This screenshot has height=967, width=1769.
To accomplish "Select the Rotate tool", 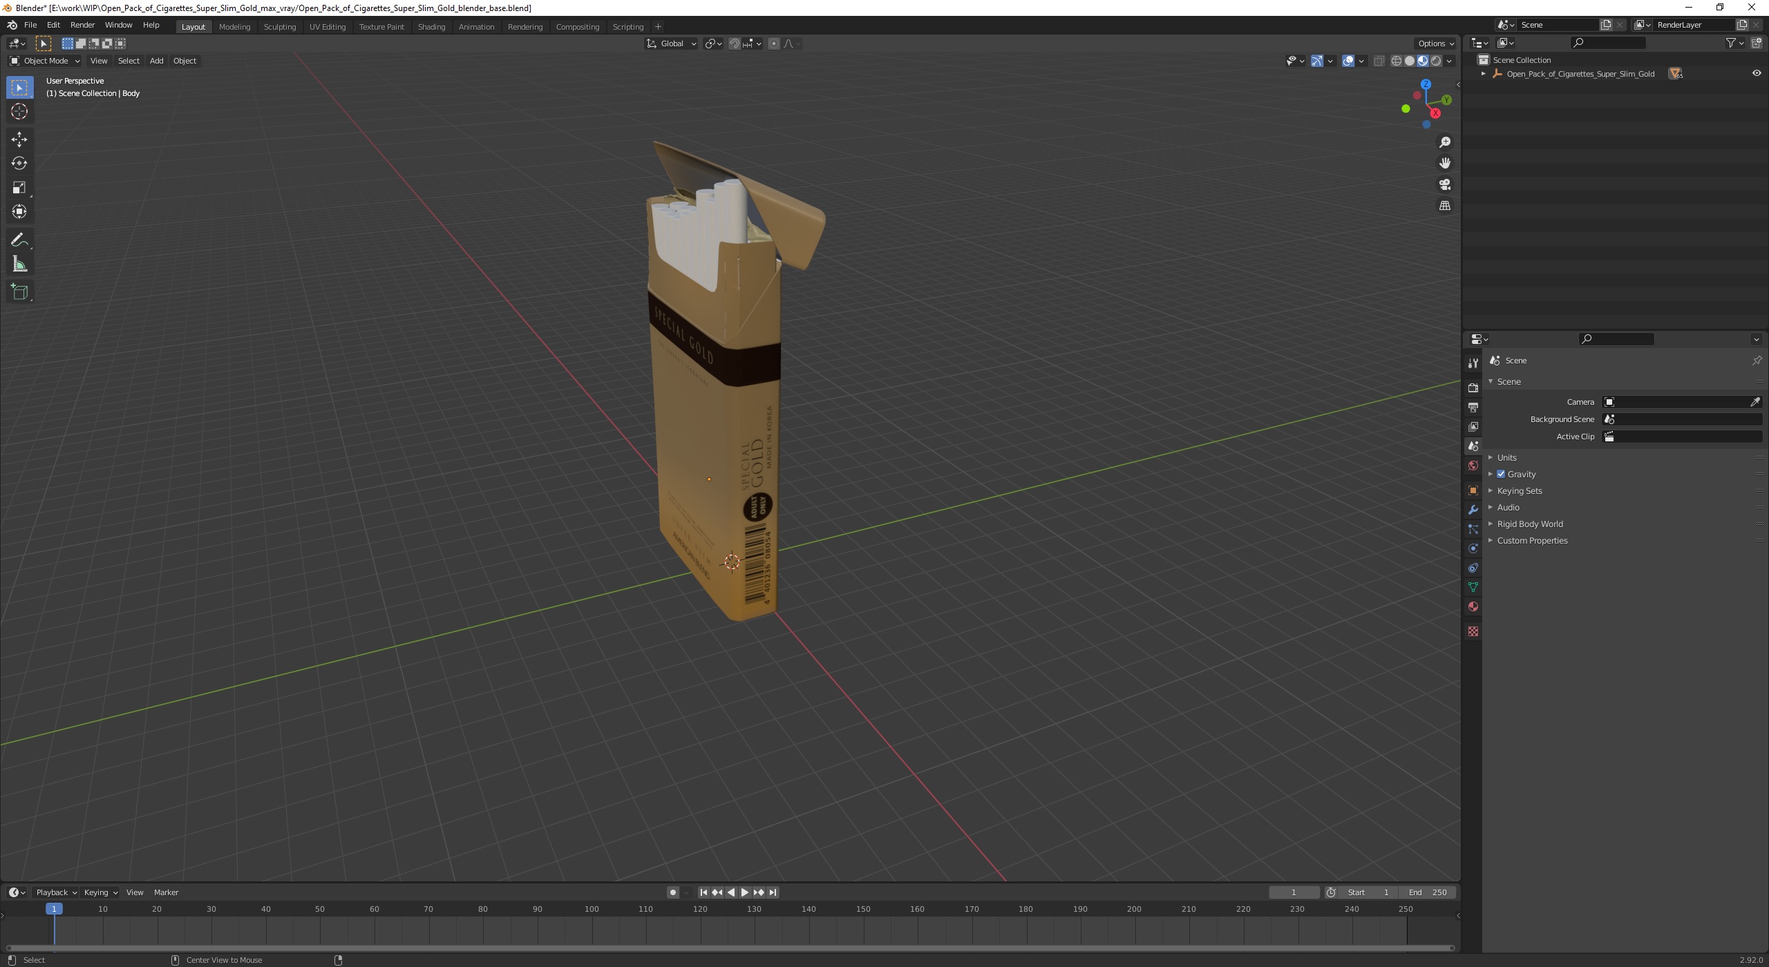I will point(19,163).
